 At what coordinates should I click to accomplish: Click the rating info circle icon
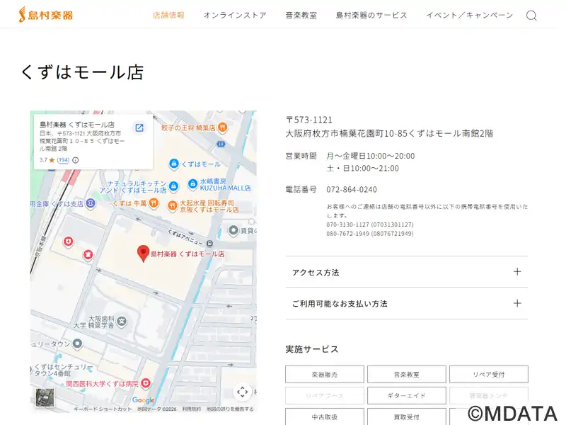point(76,160)
